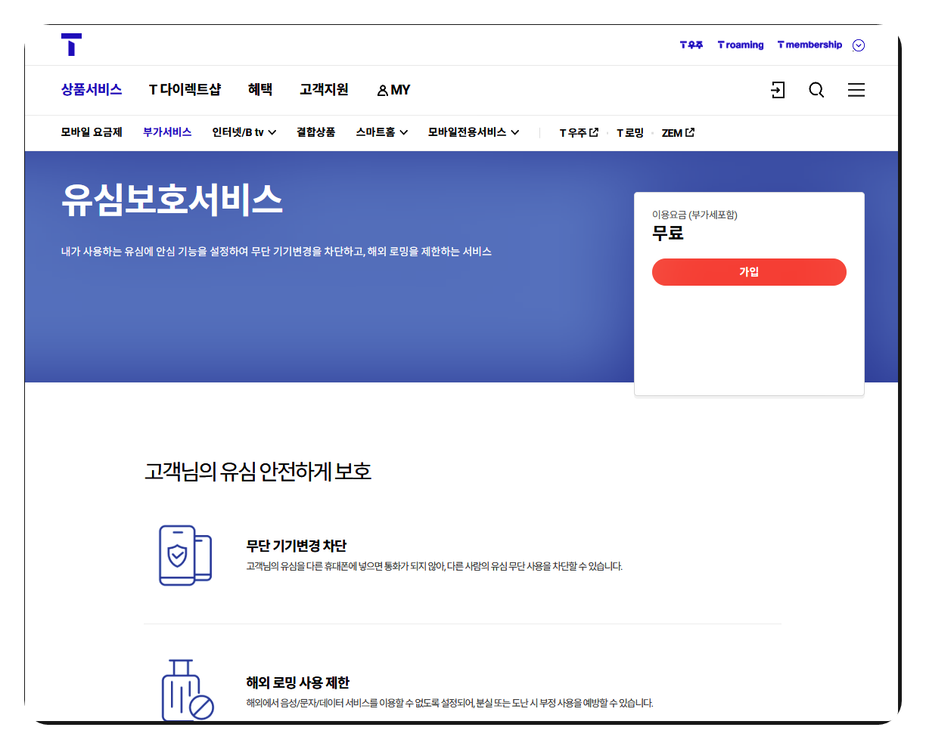Open MY menu
Screen dimensions: 926x749
(393, 90)
